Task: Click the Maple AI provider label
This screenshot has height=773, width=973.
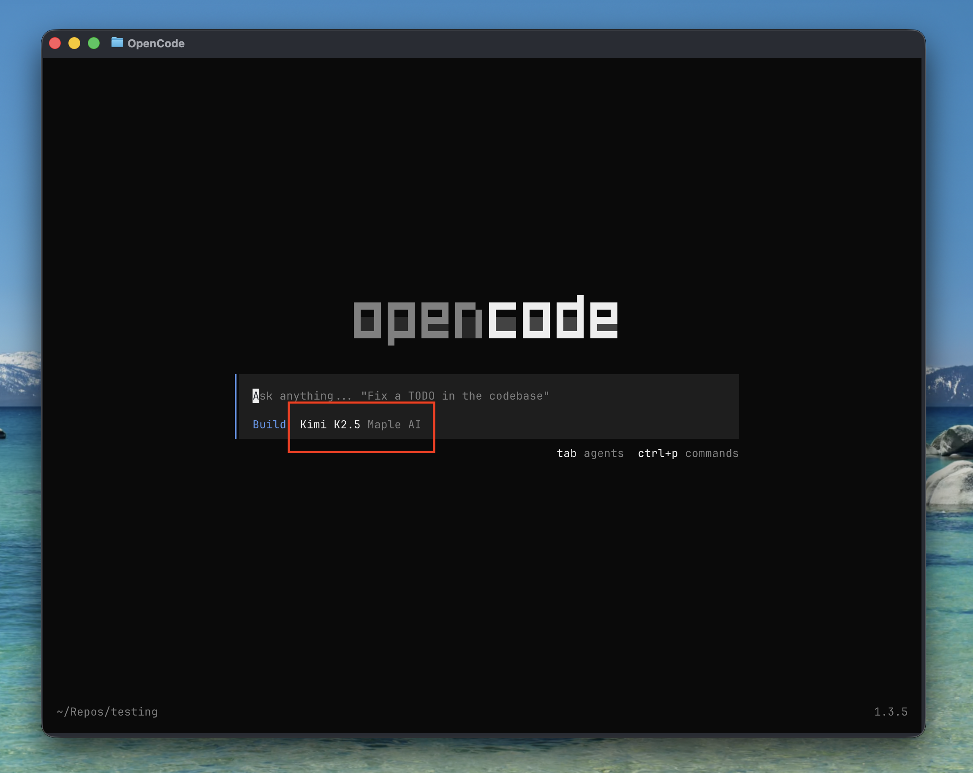Action: click(x=394, y=425)
